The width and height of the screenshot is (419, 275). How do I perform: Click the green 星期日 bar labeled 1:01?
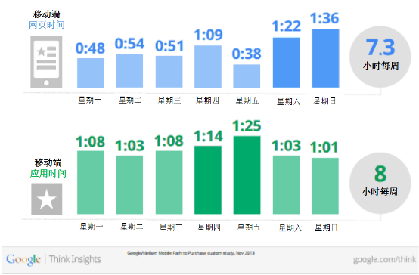tap(325, 186)
